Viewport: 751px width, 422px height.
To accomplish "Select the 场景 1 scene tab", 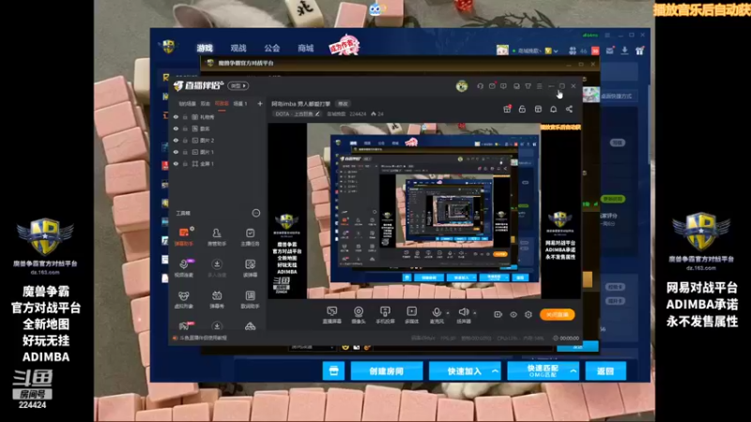I will tap(240, 103).
